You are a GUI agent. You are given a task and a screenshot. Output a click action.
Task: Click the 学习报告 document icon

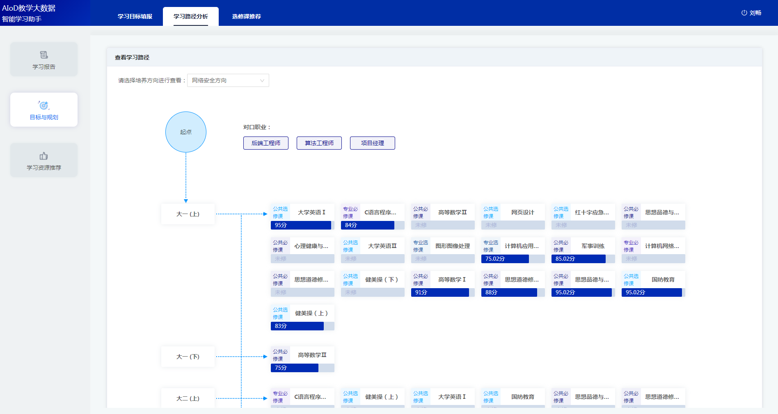[x=44, y=55]
